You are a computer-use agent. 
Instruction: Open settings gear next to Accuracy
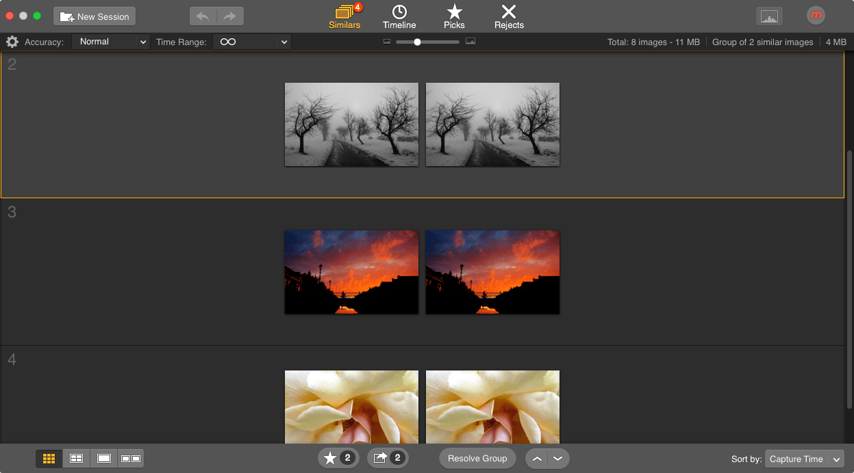click(x=12, y=42)
